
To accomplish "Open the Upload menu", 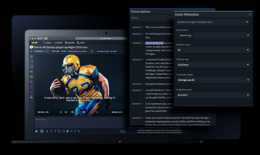I will (58, 43).
